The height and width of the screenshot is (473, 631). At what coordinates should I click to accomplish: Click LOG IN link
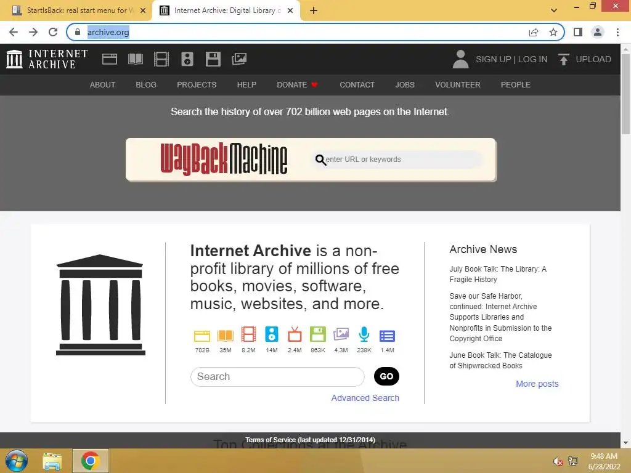point(533,59)
